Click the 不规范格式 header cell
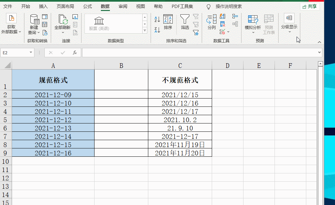335x205 pixels. (x=180, y=80)
